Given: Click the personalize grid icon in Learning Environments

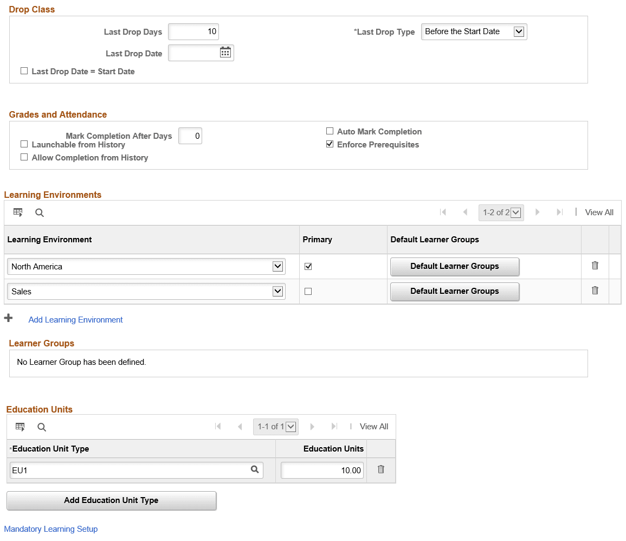Looking at the screenshot, I should tap(18, 212).
